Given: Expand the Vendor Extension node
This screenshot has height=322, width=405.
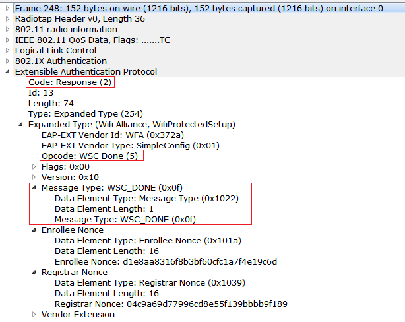Looking at the screenshot, I should 34,315.
